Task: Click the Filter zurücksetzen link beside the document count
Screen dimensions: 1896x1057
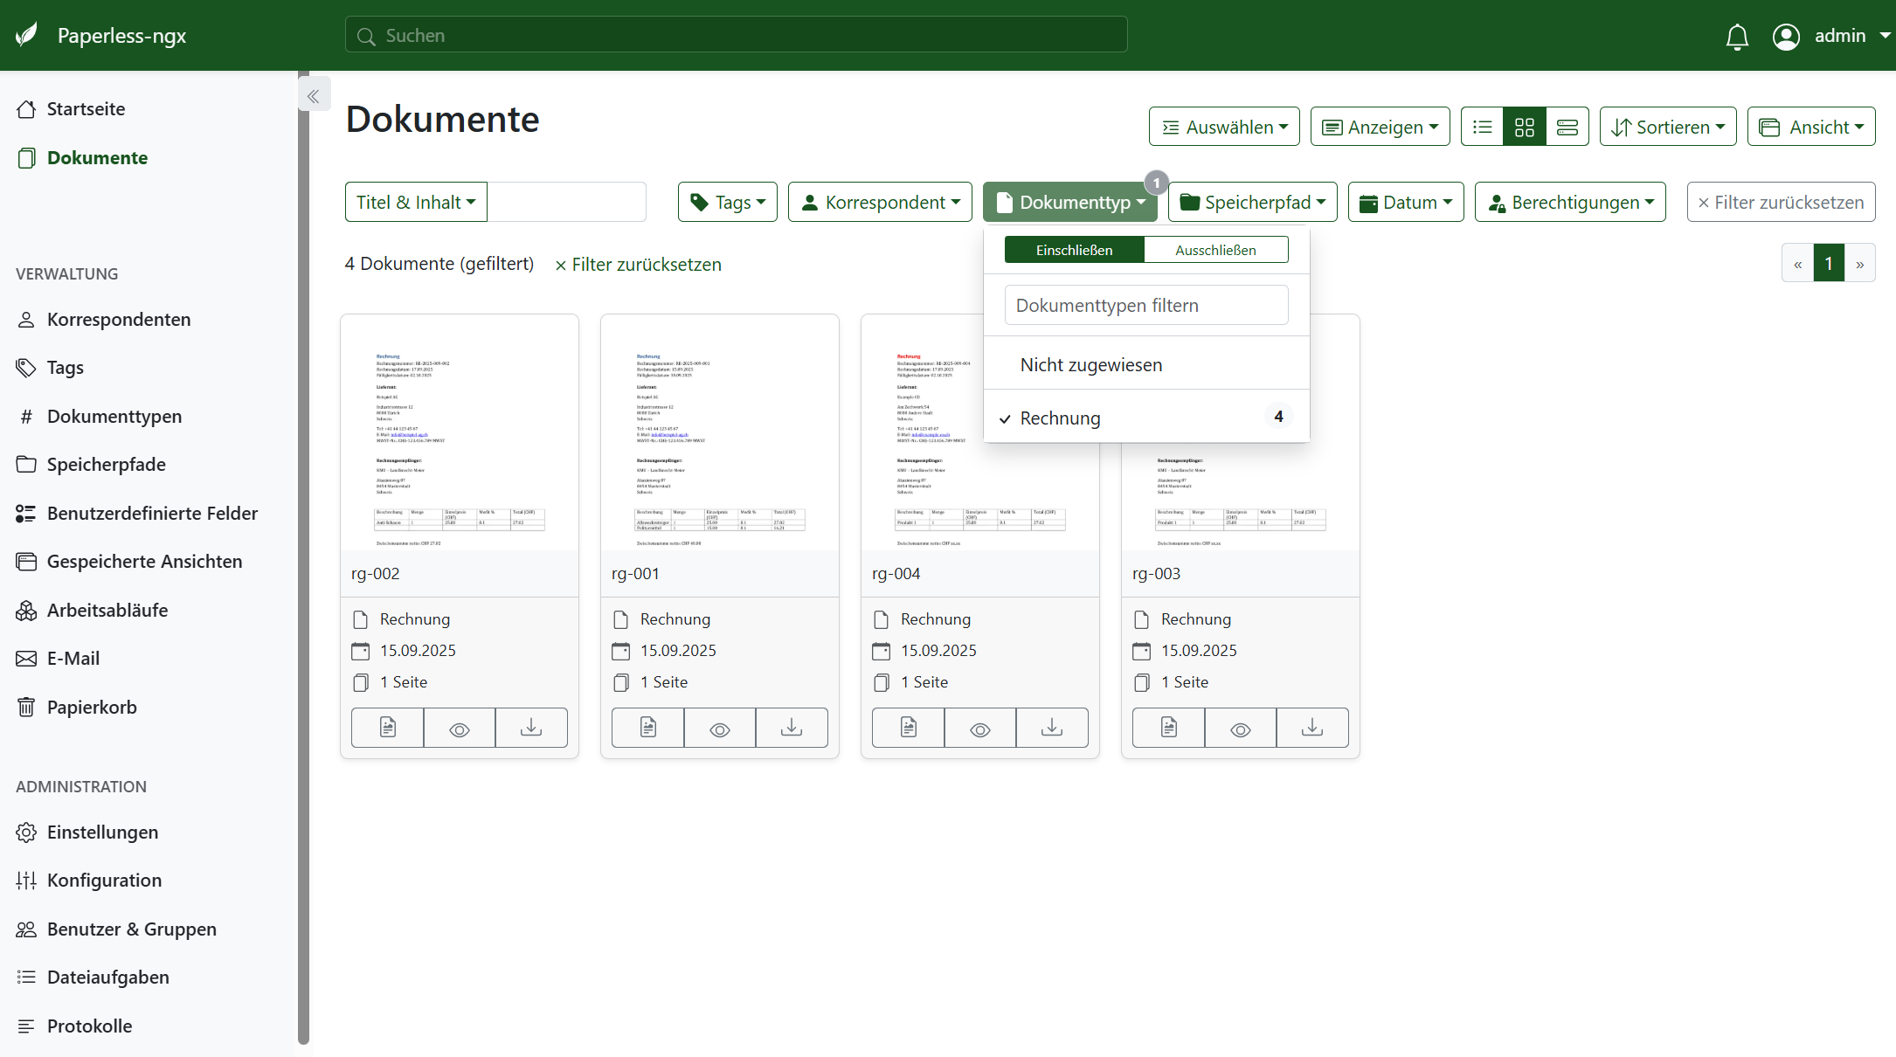Action: 638,265
